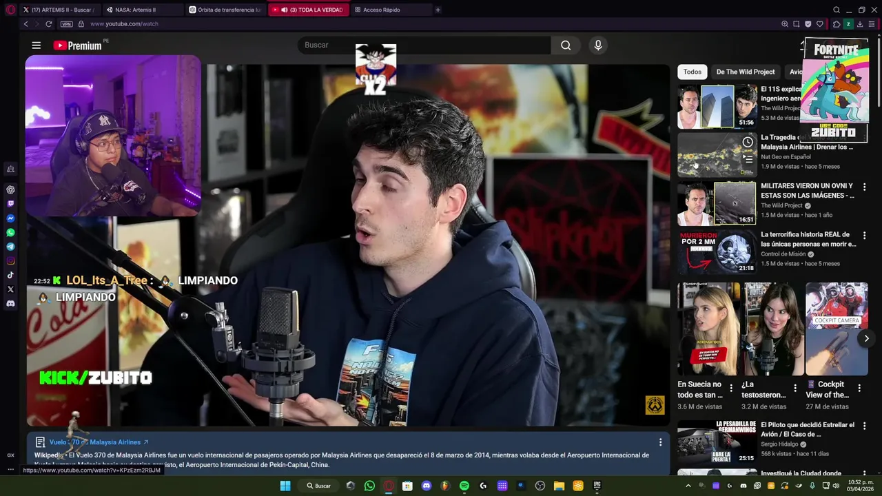The height and width of the screenshot is (496, 882).
Task: Click the YouTube search magnifier button
Action: click(x=566, y=45)
